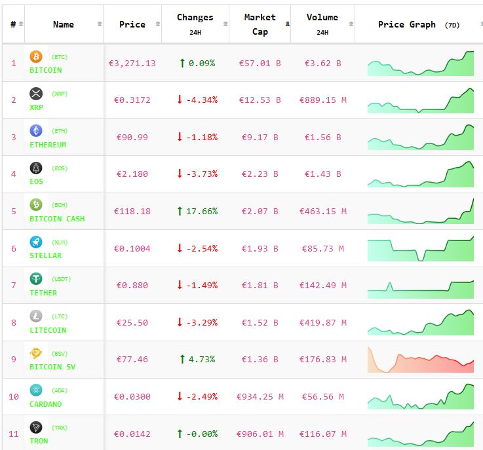483x450 pixels.
Task: Click the Tron logo icon
Action: 35,428
